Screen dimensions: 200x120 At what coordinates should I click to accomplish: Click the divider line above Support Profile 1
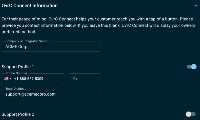(100, 58)
